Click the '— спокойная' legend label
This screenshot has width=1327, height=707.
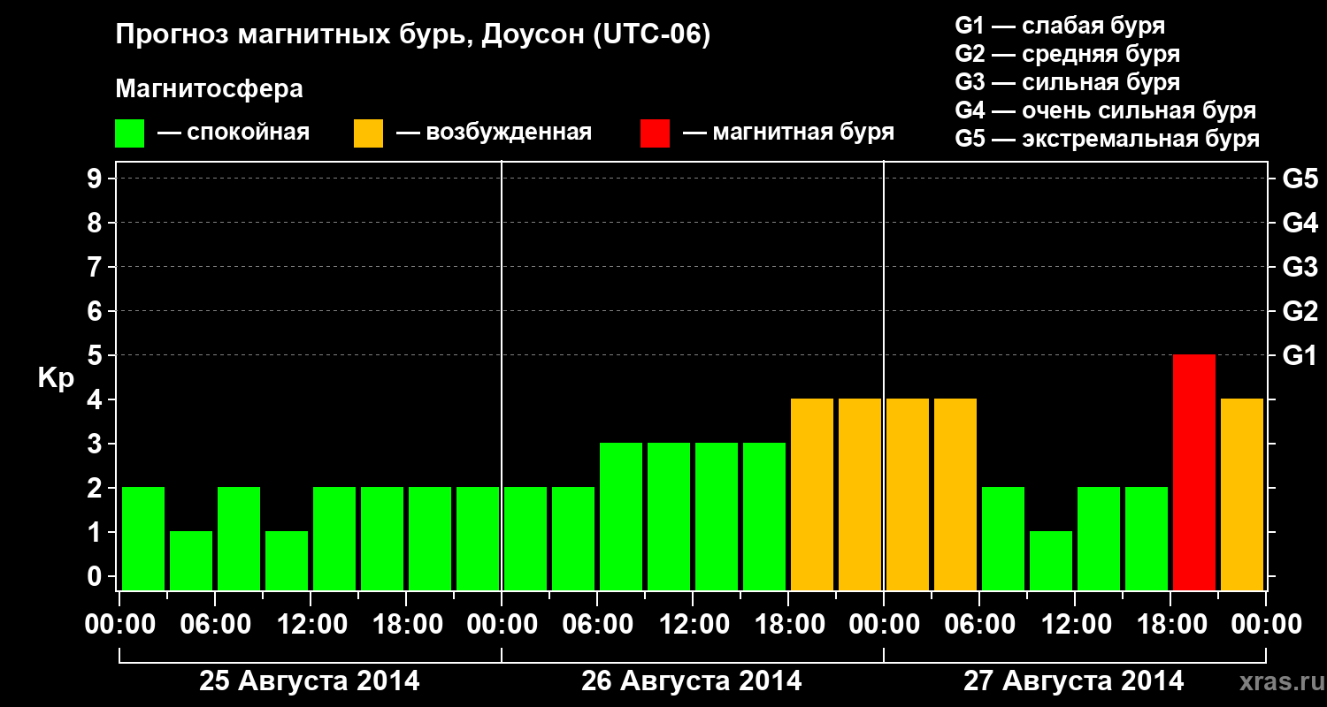[234, 133]
